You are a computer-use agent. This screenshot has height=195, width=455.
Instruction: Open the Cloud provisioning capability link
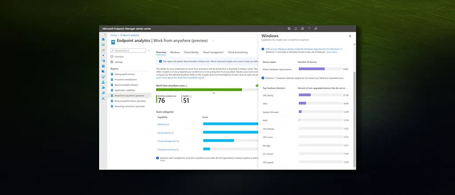tap(167, 150)
